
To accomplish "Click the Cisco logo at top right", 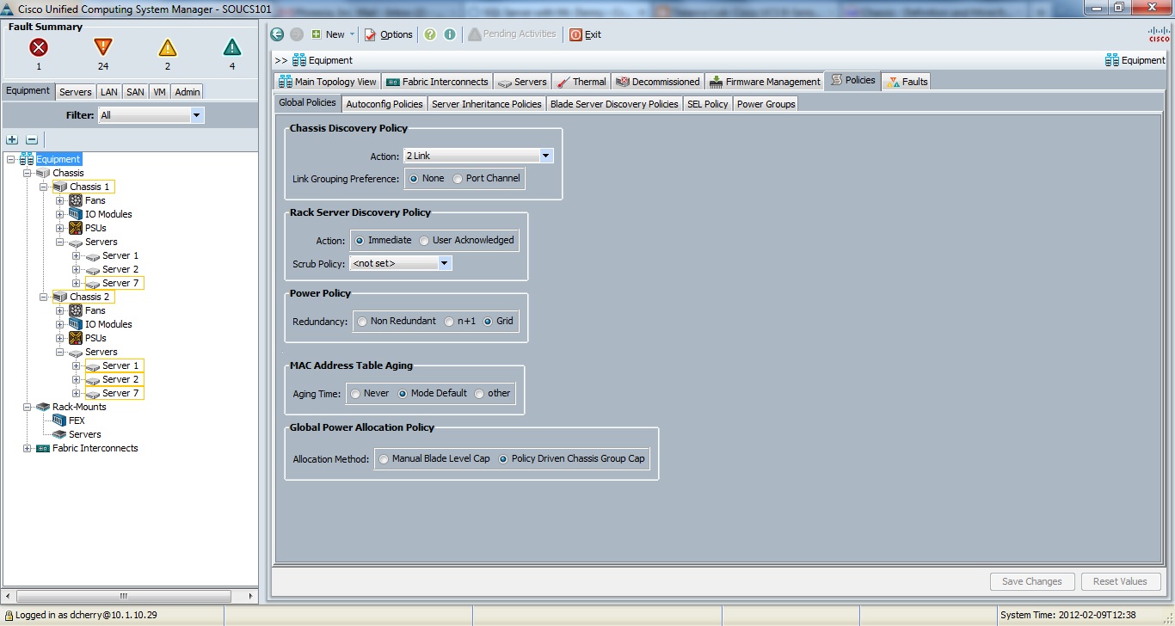I will click(1159, 34).
